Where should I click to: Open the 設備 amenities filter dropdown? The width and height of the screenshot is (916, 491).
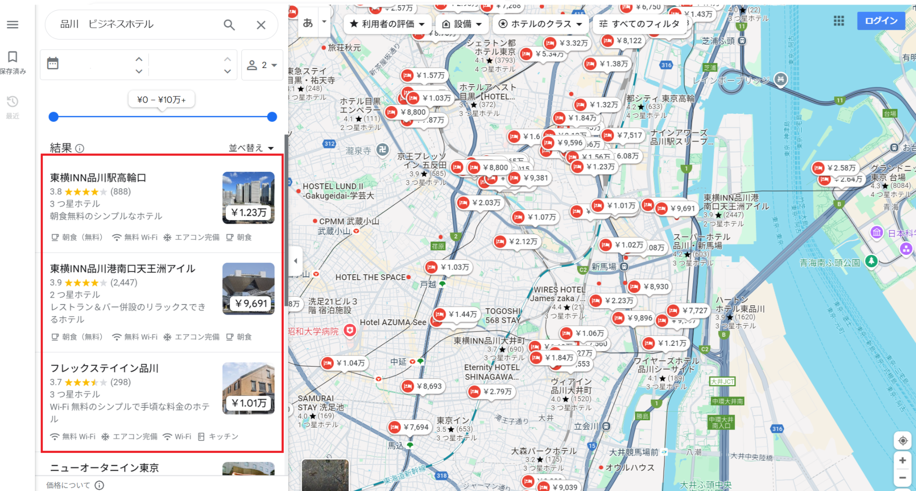pyautogui.click(x=462, y=24)
